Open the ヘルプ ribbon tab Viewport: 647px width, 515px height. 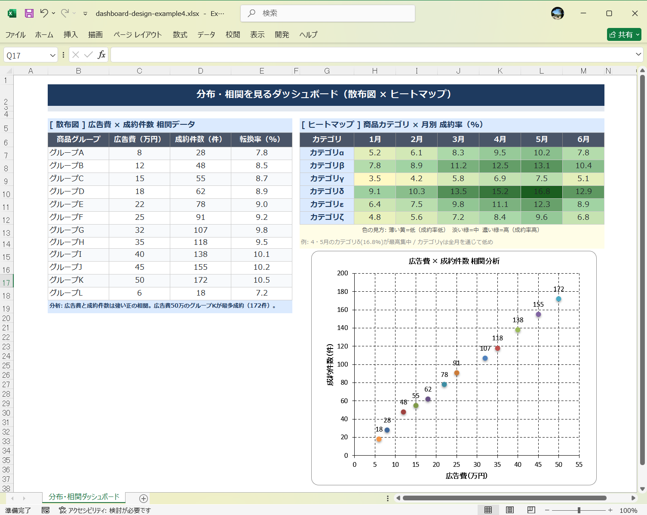coord(308,34)
